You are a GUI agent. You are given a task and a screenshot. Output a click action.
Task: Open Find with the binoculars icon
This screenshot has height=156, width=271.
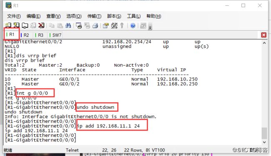click(68, 25)
